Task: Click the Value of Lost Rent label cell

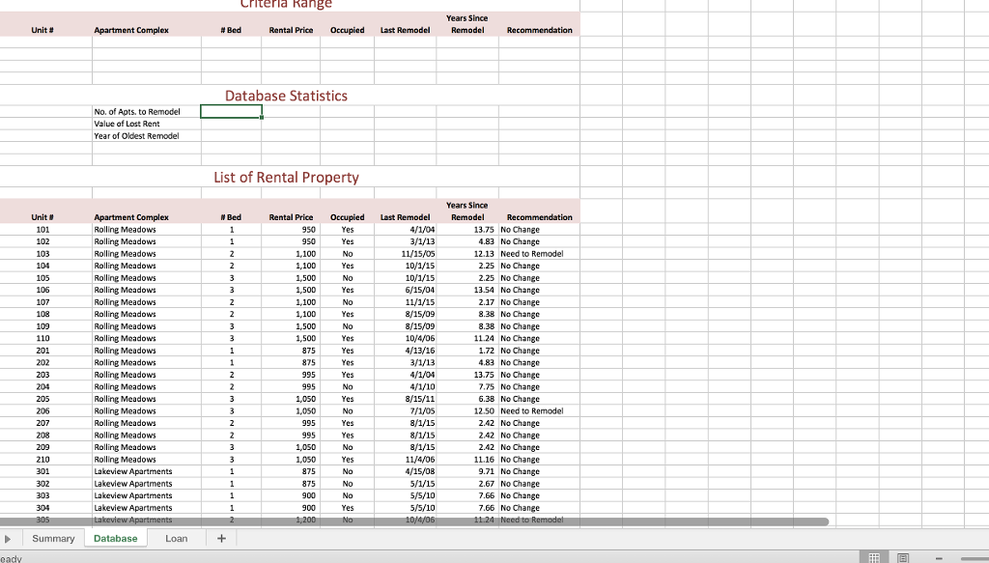Action: point(134,124)
